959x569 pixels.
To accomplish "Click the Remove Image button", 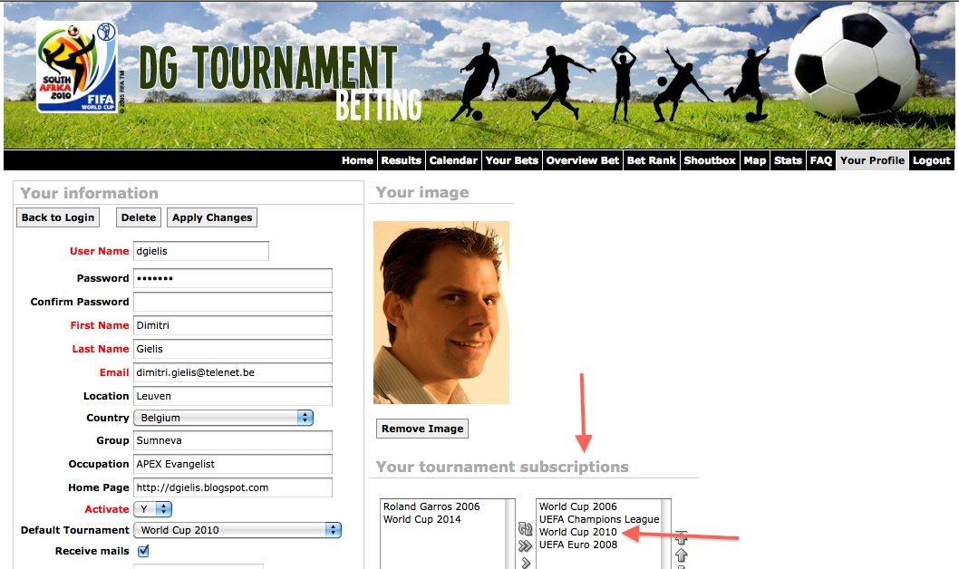I will pos(422,429).
